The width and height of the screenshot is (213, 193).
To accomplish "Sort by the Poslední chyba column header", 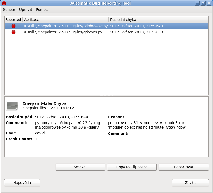I will click(x=158, y=20).
